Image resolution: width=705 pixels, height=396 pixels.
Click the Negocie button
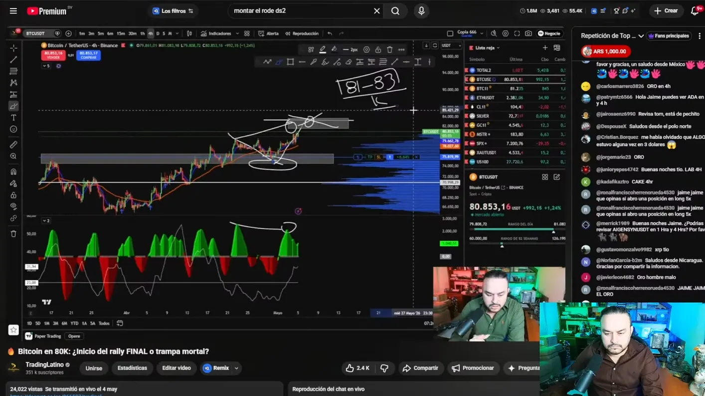(x=549, y=33)
